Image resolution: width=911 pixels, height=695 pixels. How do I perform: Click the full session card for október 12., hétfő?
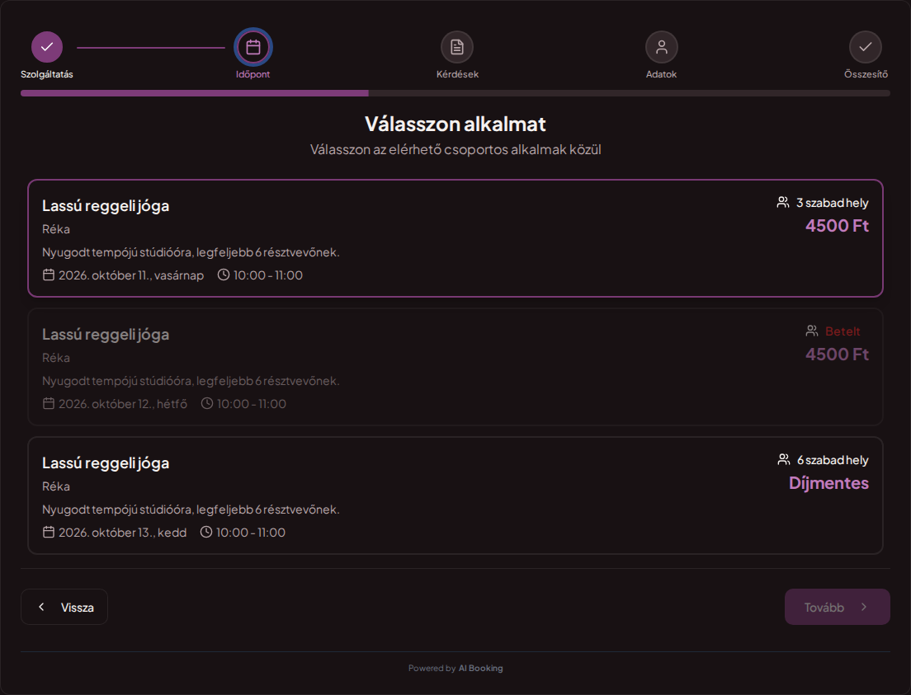[x=455, y=367]
